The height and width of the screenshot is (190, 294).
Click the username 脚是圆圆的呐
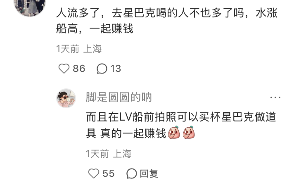(x=119, y=97)
